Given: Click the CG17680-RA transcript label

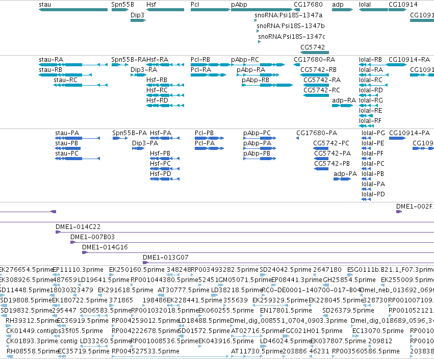Looking at the screenshot, I should coord(315,60).
